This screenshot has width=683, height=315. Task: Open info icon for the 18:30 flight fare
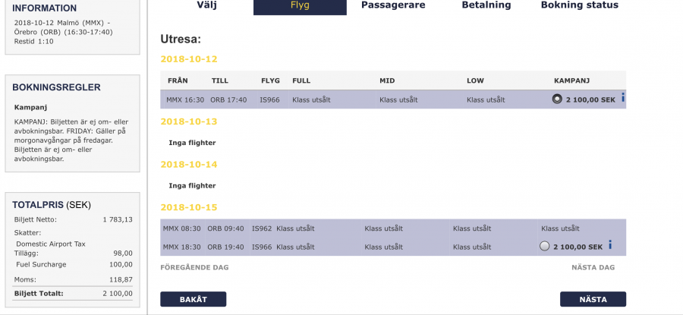(610, 245)
